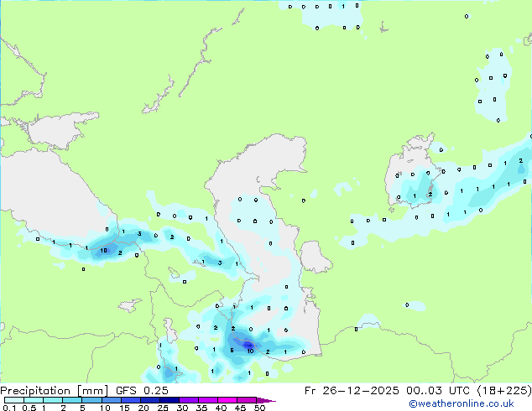Click the legend scale label '50'

coord(259,408)
